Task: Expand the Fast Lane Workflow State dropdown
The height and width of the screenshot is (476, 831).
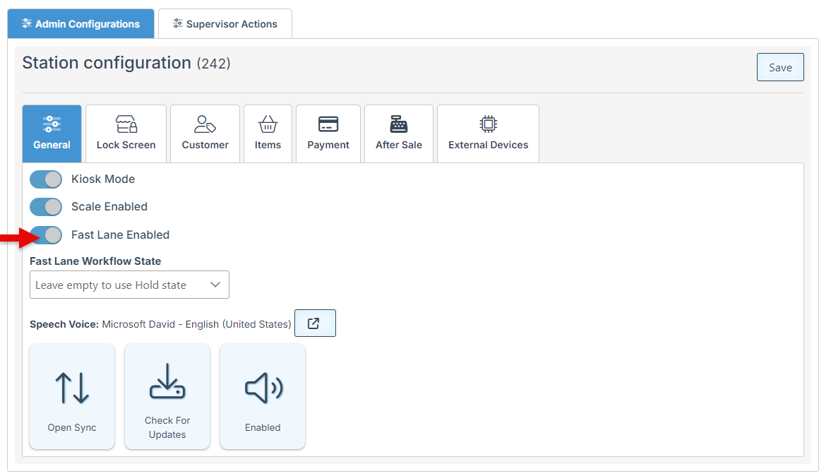Action: click(129, 285)
